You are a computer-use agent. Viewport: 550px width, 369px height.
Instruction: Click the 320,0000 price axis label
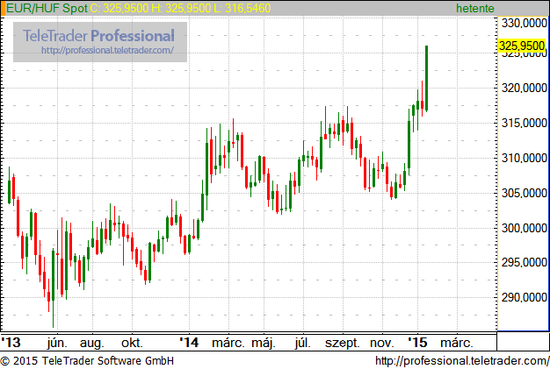(x=524, y=88)
